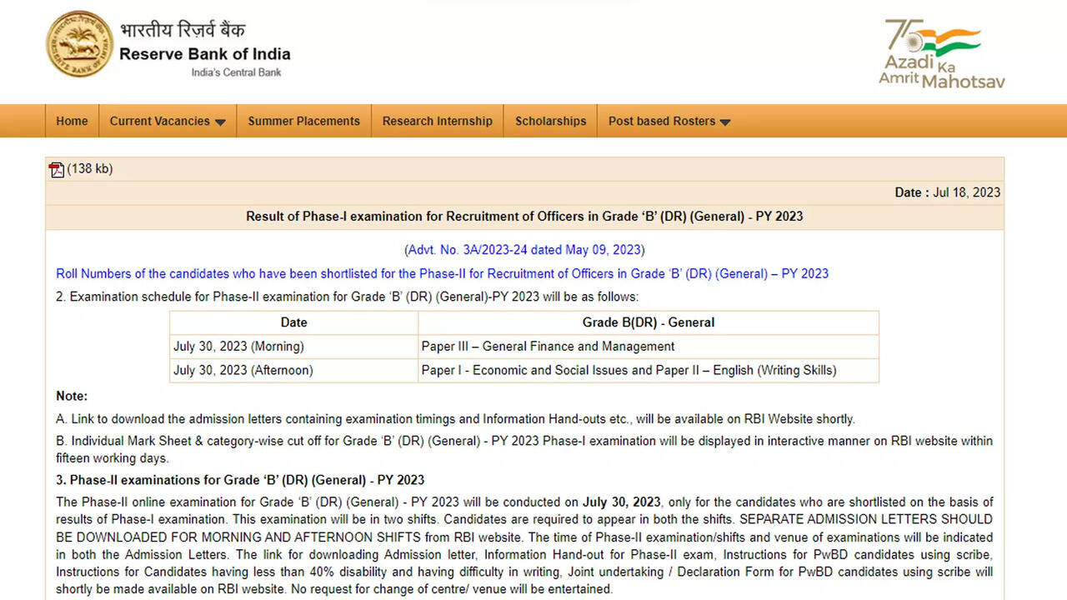Open the Scholarships navigation item
The image size is (1067, 600).
[x=550, y=121]
